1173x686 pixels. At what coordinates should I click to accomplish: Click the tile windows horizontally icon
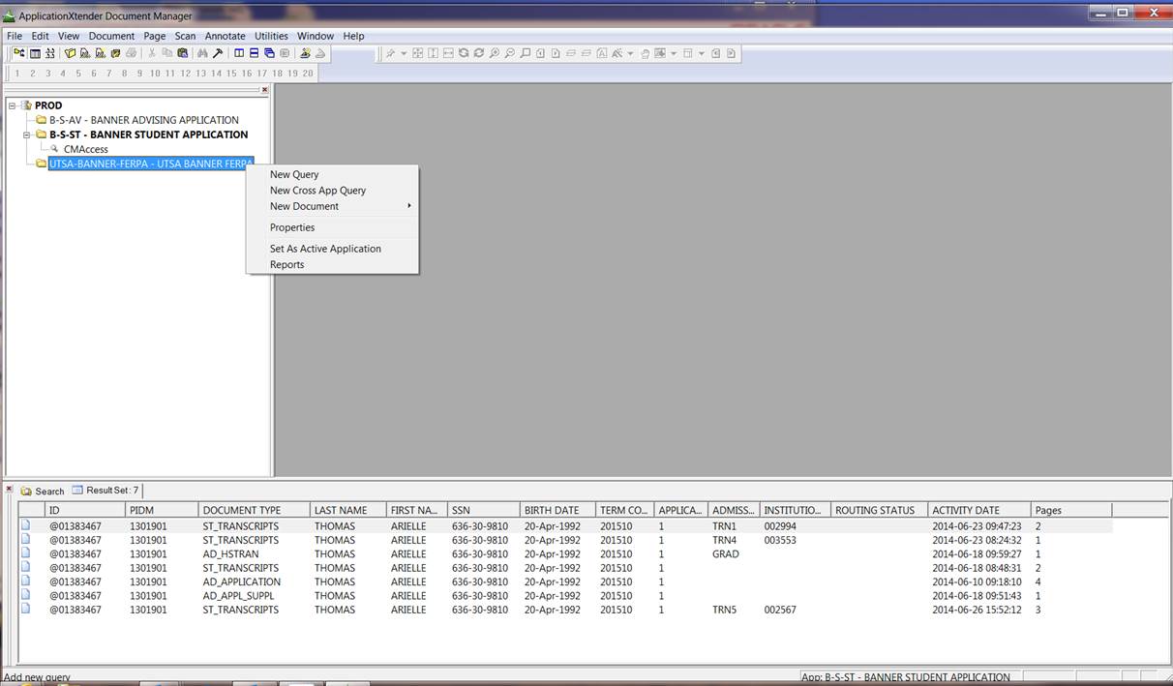254,53
